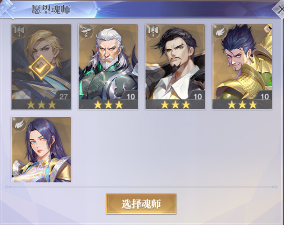Click the 选择魂师 confirm button
The width and height of the screenshot is (284, 225).
tap(141, 204)
